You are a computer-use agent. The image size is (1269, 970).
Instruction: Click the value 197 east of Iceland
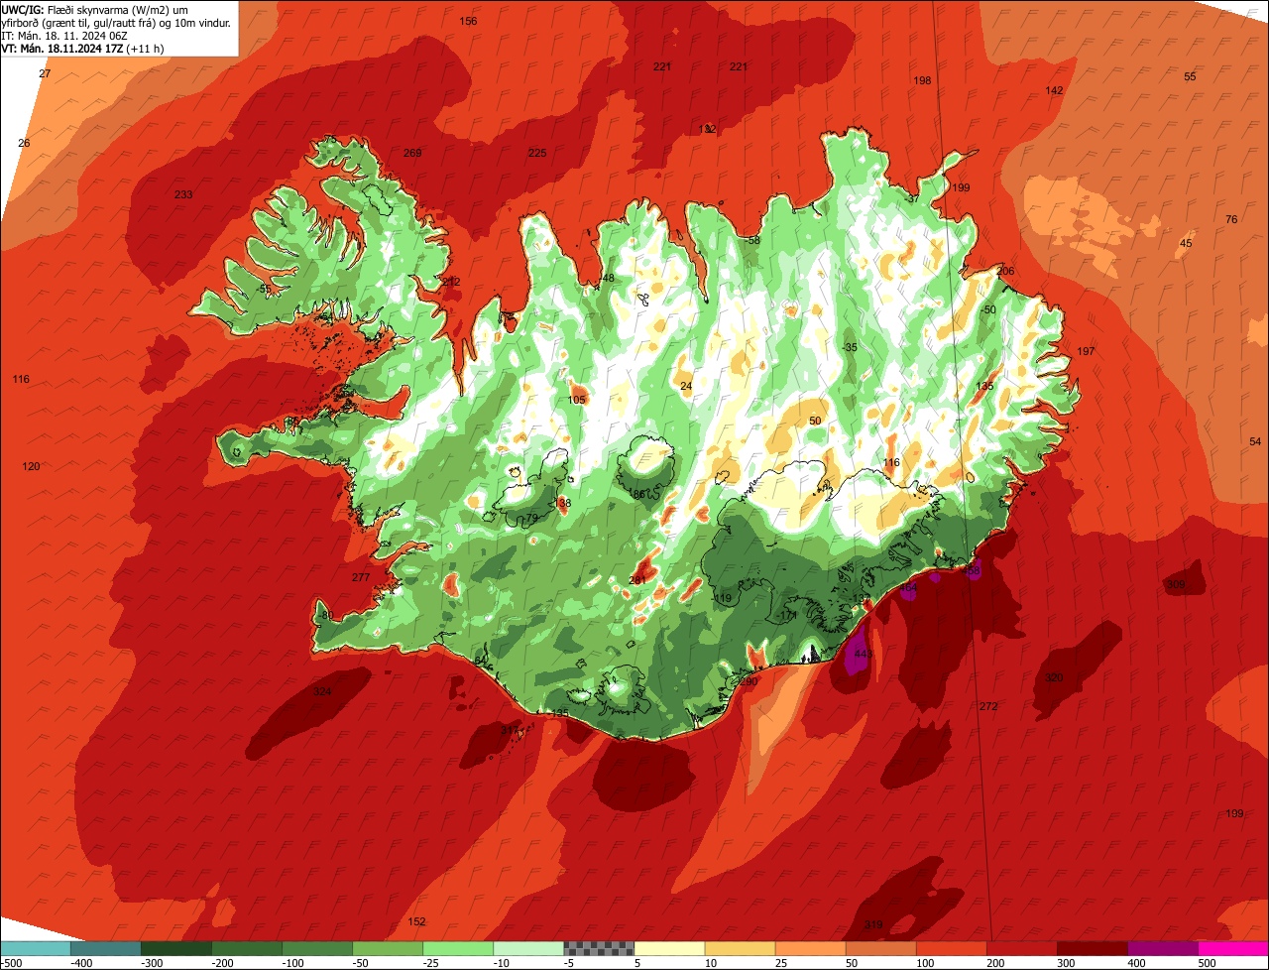pyautogui.click(x=1086, y=352)
